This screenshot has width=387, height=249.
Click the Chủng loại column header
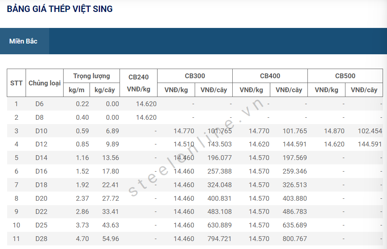point(45,83)
